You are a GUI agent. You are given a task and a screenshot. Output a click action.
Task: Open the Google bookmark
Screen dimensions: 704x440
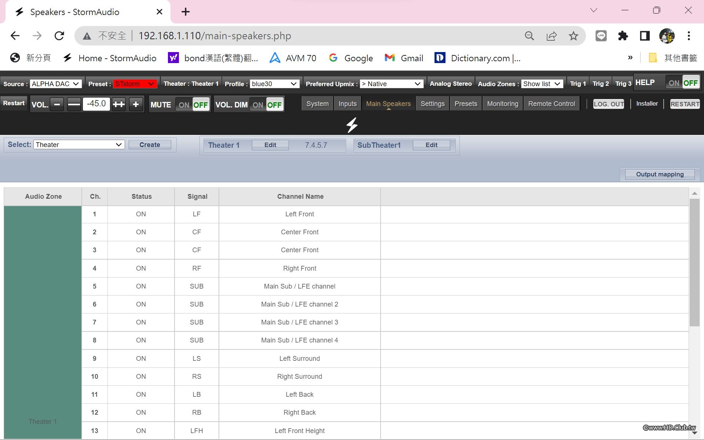point(351,58)
